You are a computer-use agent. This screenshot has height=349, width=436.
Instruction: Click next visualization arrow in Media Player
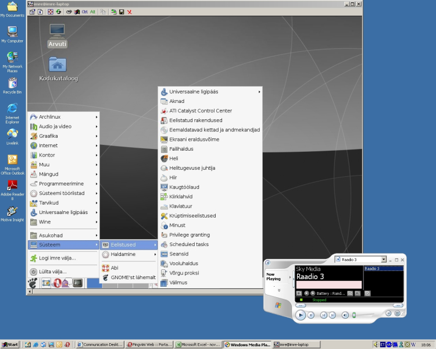click(x=313, y=293)
